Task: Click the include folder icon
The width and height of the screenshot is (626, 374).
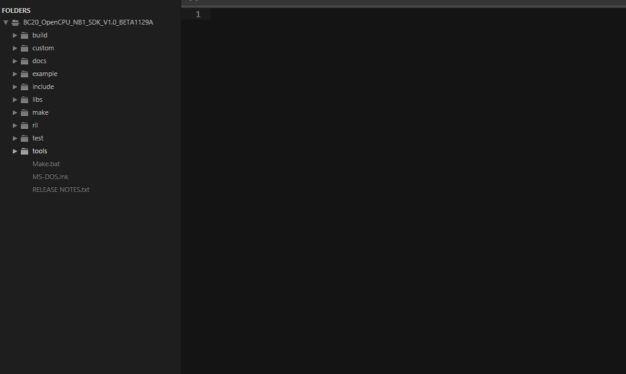Action: [25, 86]
